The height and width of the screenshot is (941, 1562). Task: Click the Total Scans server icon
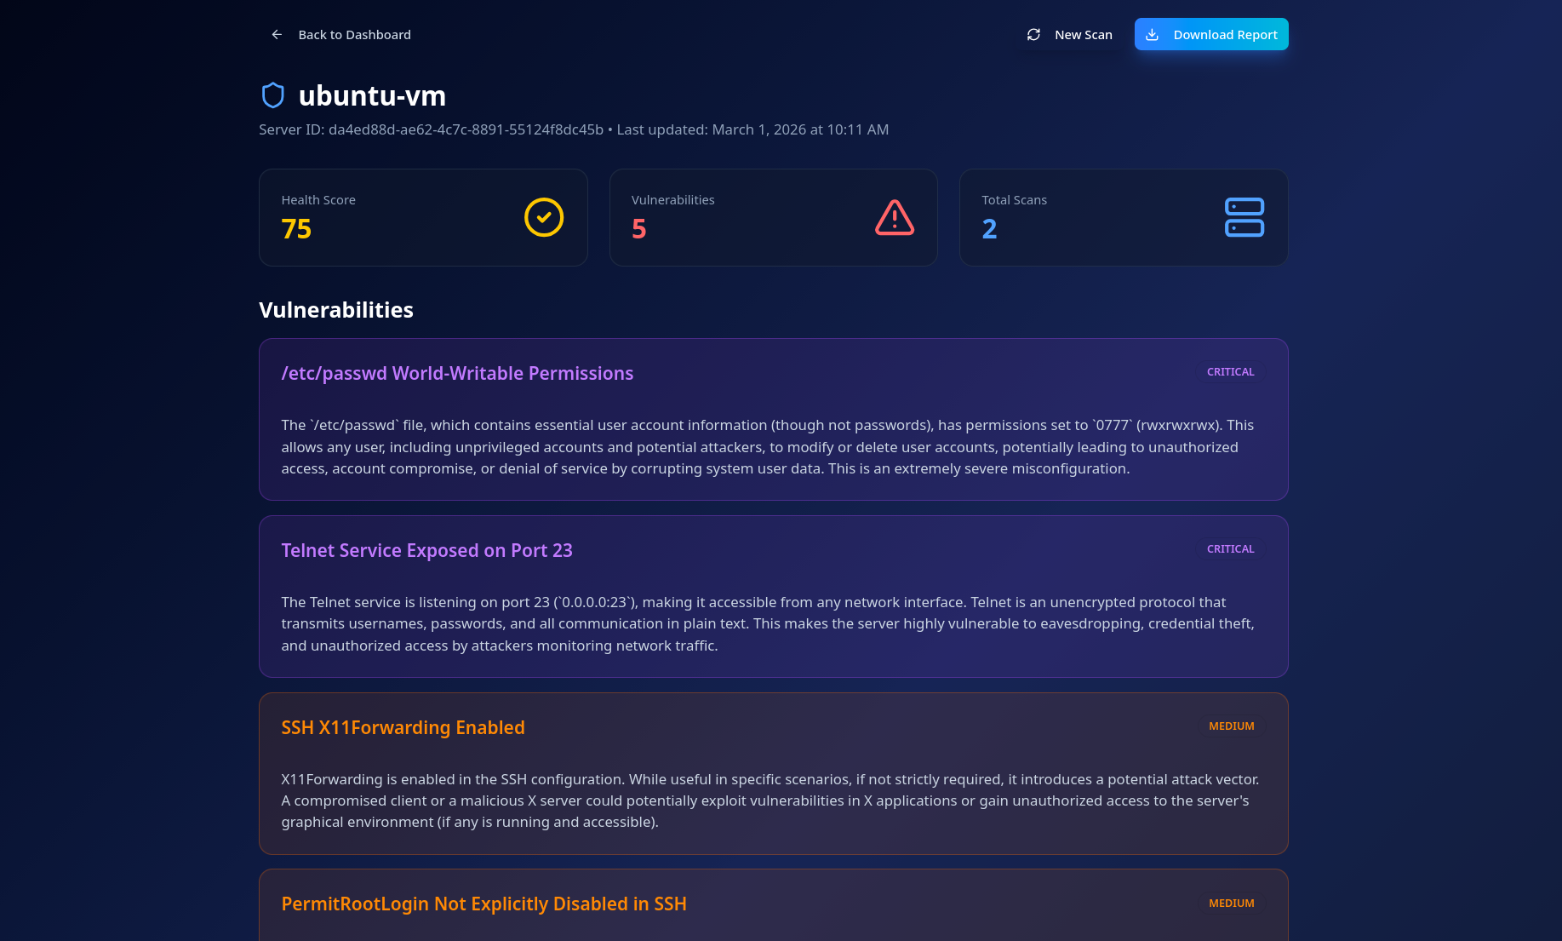pos(1244,217)
